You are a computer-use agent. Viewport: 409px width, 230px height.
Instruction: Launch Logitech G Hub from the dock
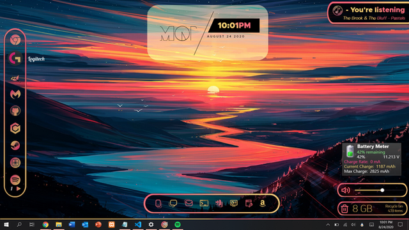pos(15,58)
